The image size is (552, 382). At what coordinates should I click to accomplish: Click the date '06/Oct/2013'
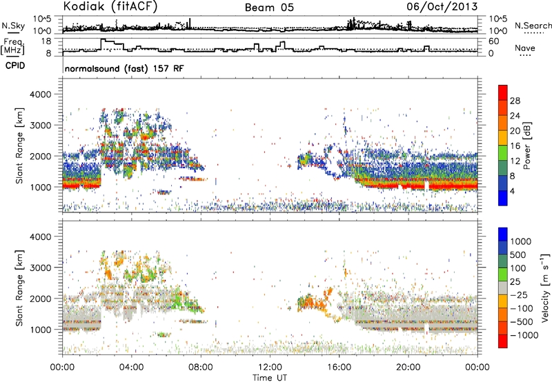point(442,7)
